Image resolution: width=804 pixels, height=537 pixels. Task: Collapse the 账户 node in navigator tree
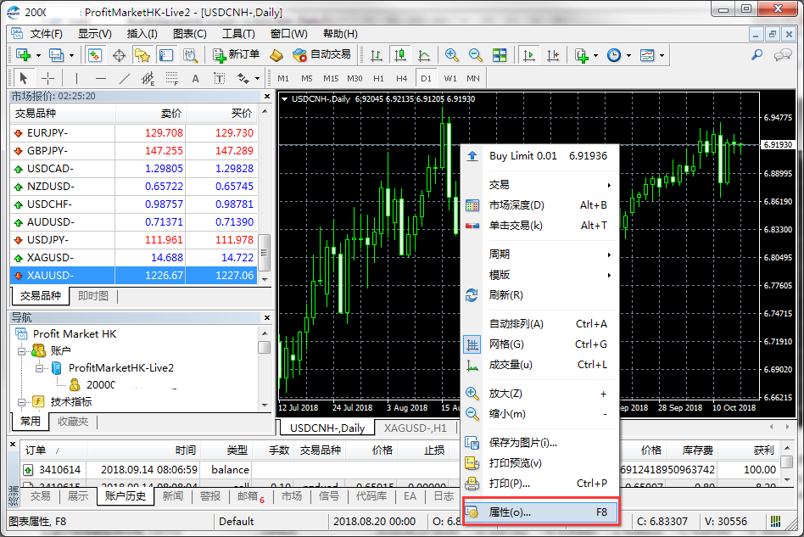(x=21, y=350)
